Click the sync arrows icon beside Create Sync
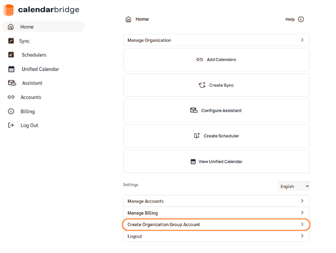This screenshot has width=336, height=253. 202,85
